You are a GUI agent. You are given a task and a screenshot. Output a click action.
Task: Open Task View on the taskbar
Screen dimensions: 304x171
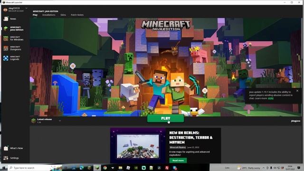tap(66, 168)
